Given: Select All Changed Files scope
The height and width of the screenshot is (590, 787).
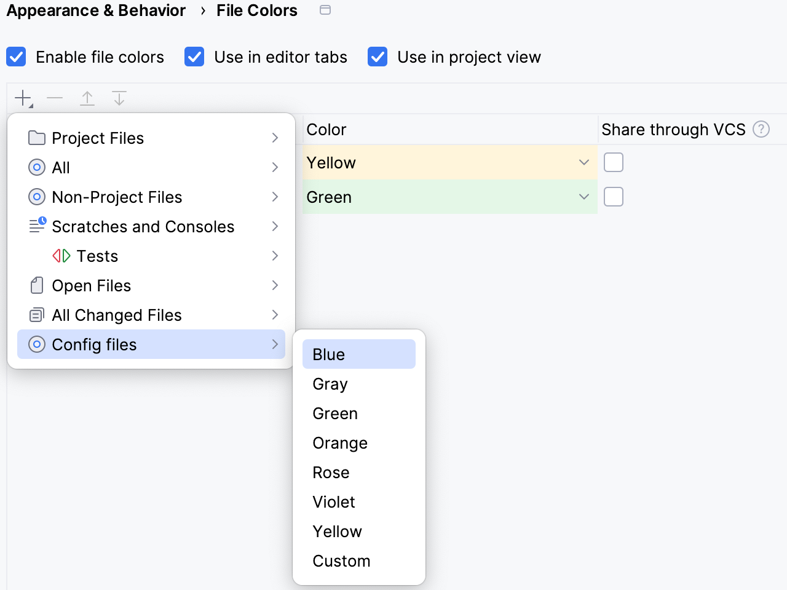Looking at the screenshot, I should (117, 315).
